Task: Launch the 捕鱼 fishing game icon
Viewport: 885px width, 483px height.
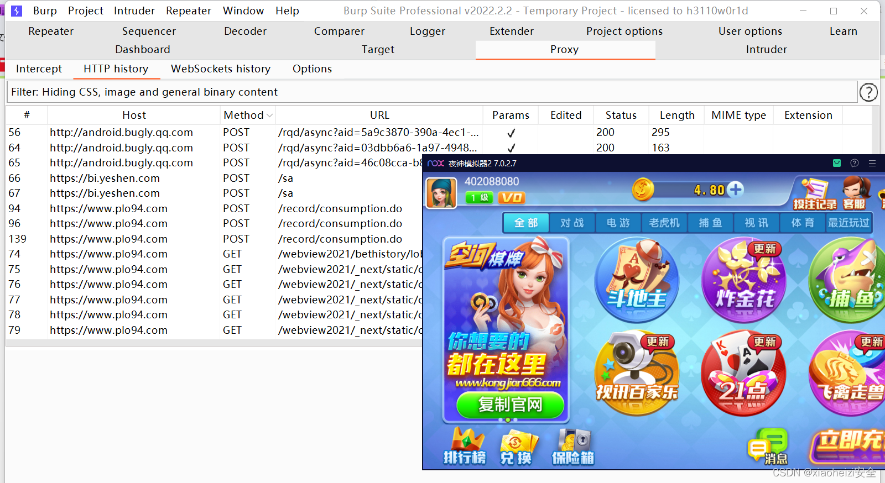Action: (x=847, y=280)
